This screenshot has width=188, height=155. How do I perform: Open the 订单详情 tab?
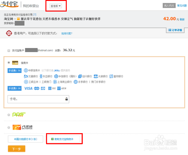click(x=175, y=30)
